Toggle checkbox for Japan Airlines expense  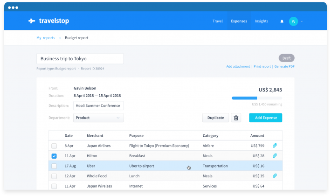[54, 146]
